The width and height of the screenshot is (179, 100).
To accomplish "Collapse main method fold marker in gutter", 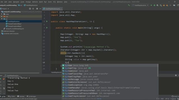I will coord(50,28).
